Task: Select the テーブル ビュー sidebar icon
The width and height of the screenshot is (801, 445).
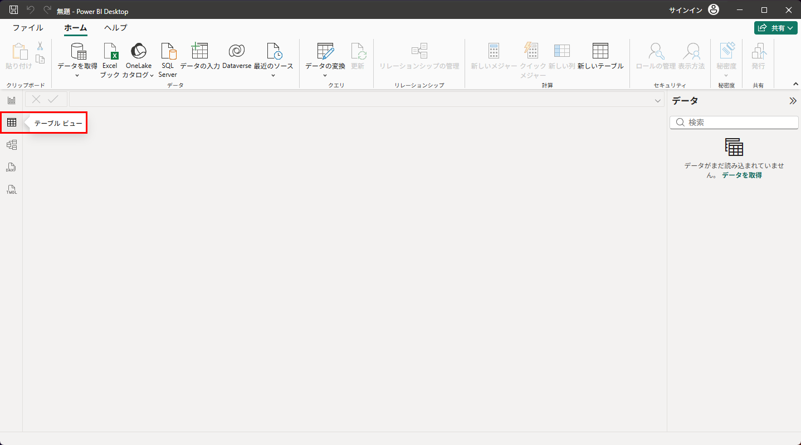Action: coord(12,123)
